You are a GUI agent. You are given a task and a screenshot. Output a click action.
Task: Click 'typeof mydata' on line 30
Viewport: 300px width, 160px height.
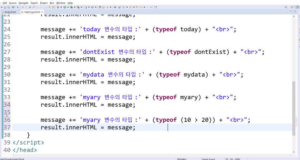182,75
